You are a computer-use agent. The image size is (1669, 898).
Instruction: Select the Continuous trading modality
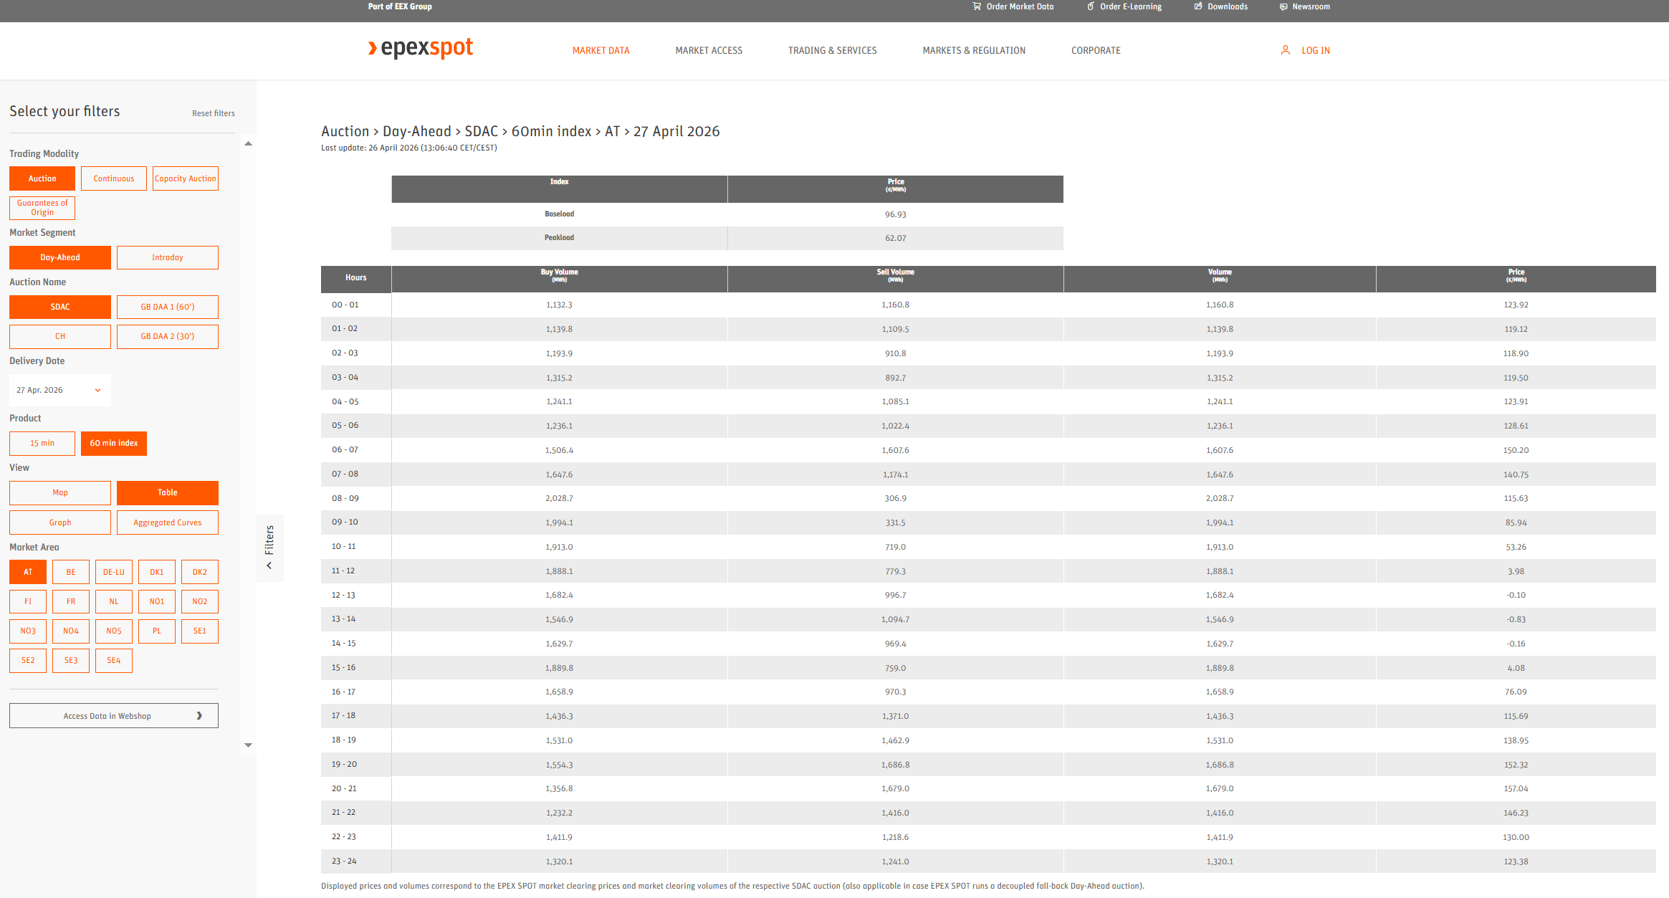[x=113, y=178]
